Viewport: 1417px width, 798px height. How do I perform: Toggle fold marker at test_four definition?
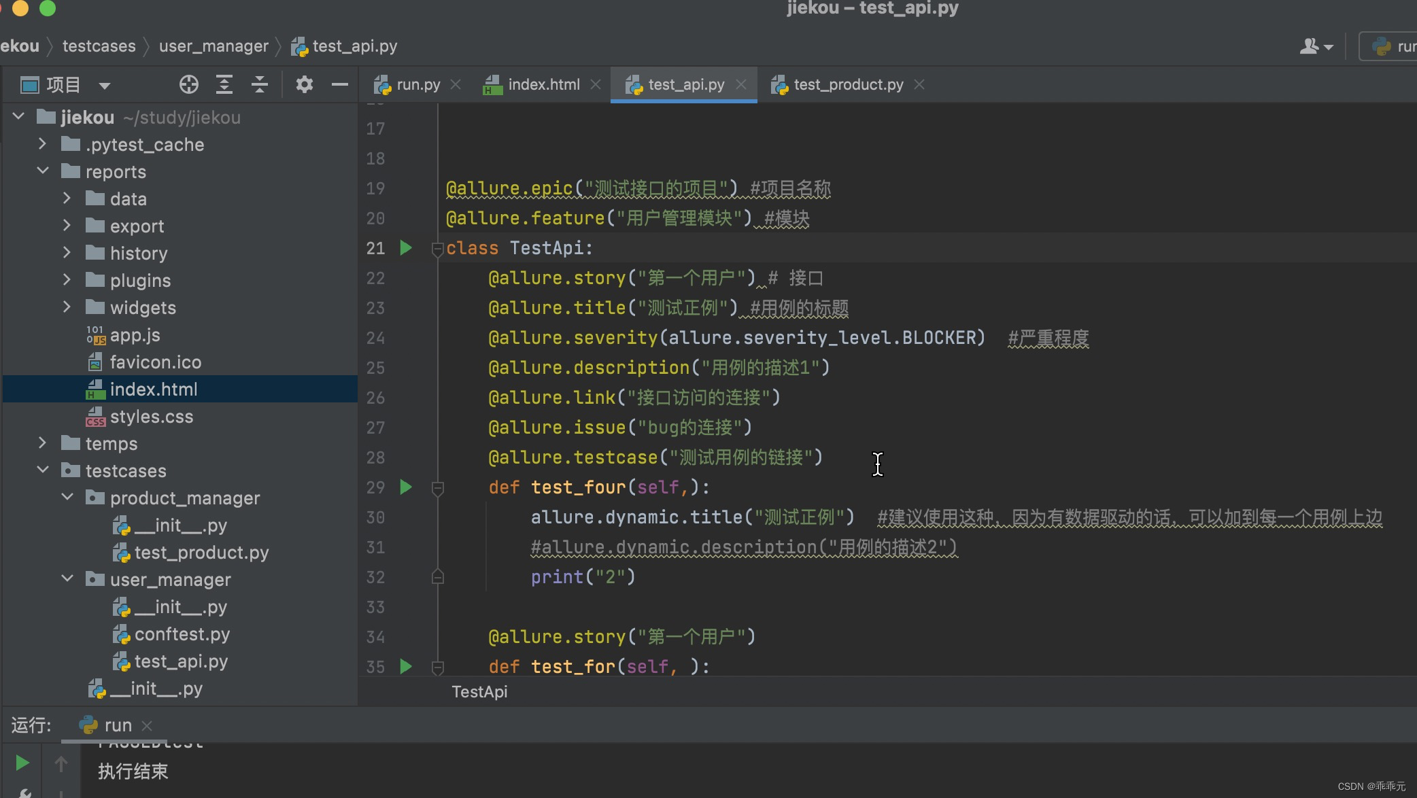pyautogui.click(x=437, y=488)
